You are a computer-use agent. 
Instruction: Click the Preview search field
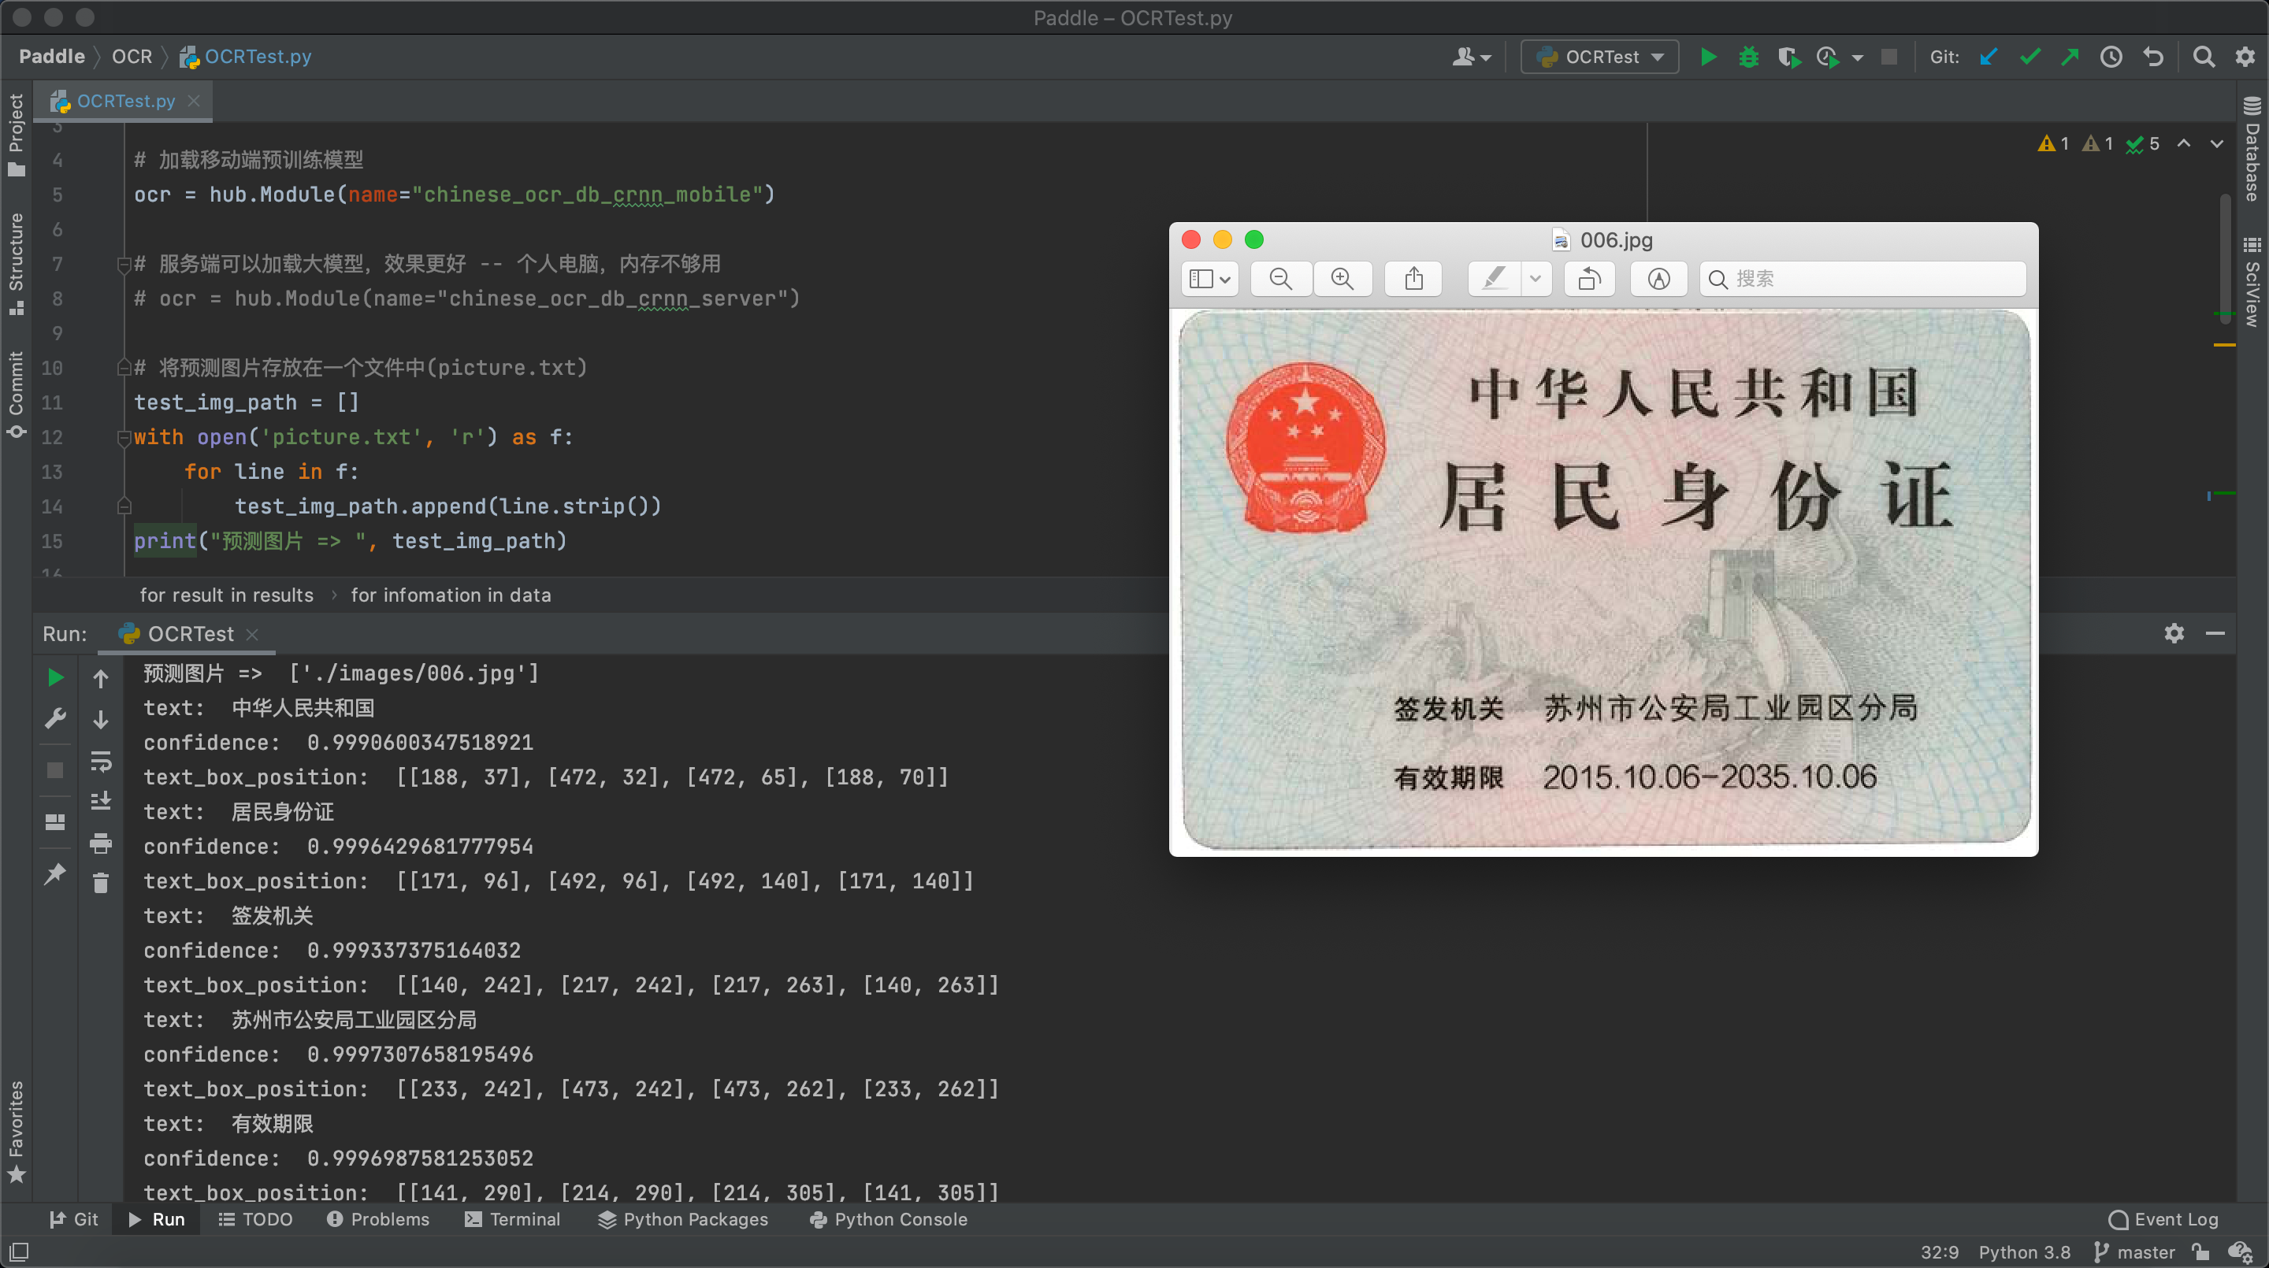(x=1862, y=279)
